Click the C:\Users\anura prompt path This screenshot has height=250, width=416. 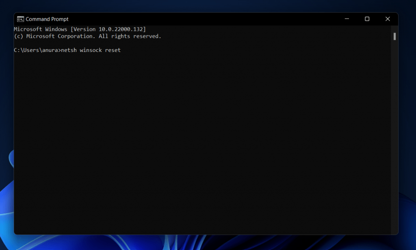[x=37, y=50]
